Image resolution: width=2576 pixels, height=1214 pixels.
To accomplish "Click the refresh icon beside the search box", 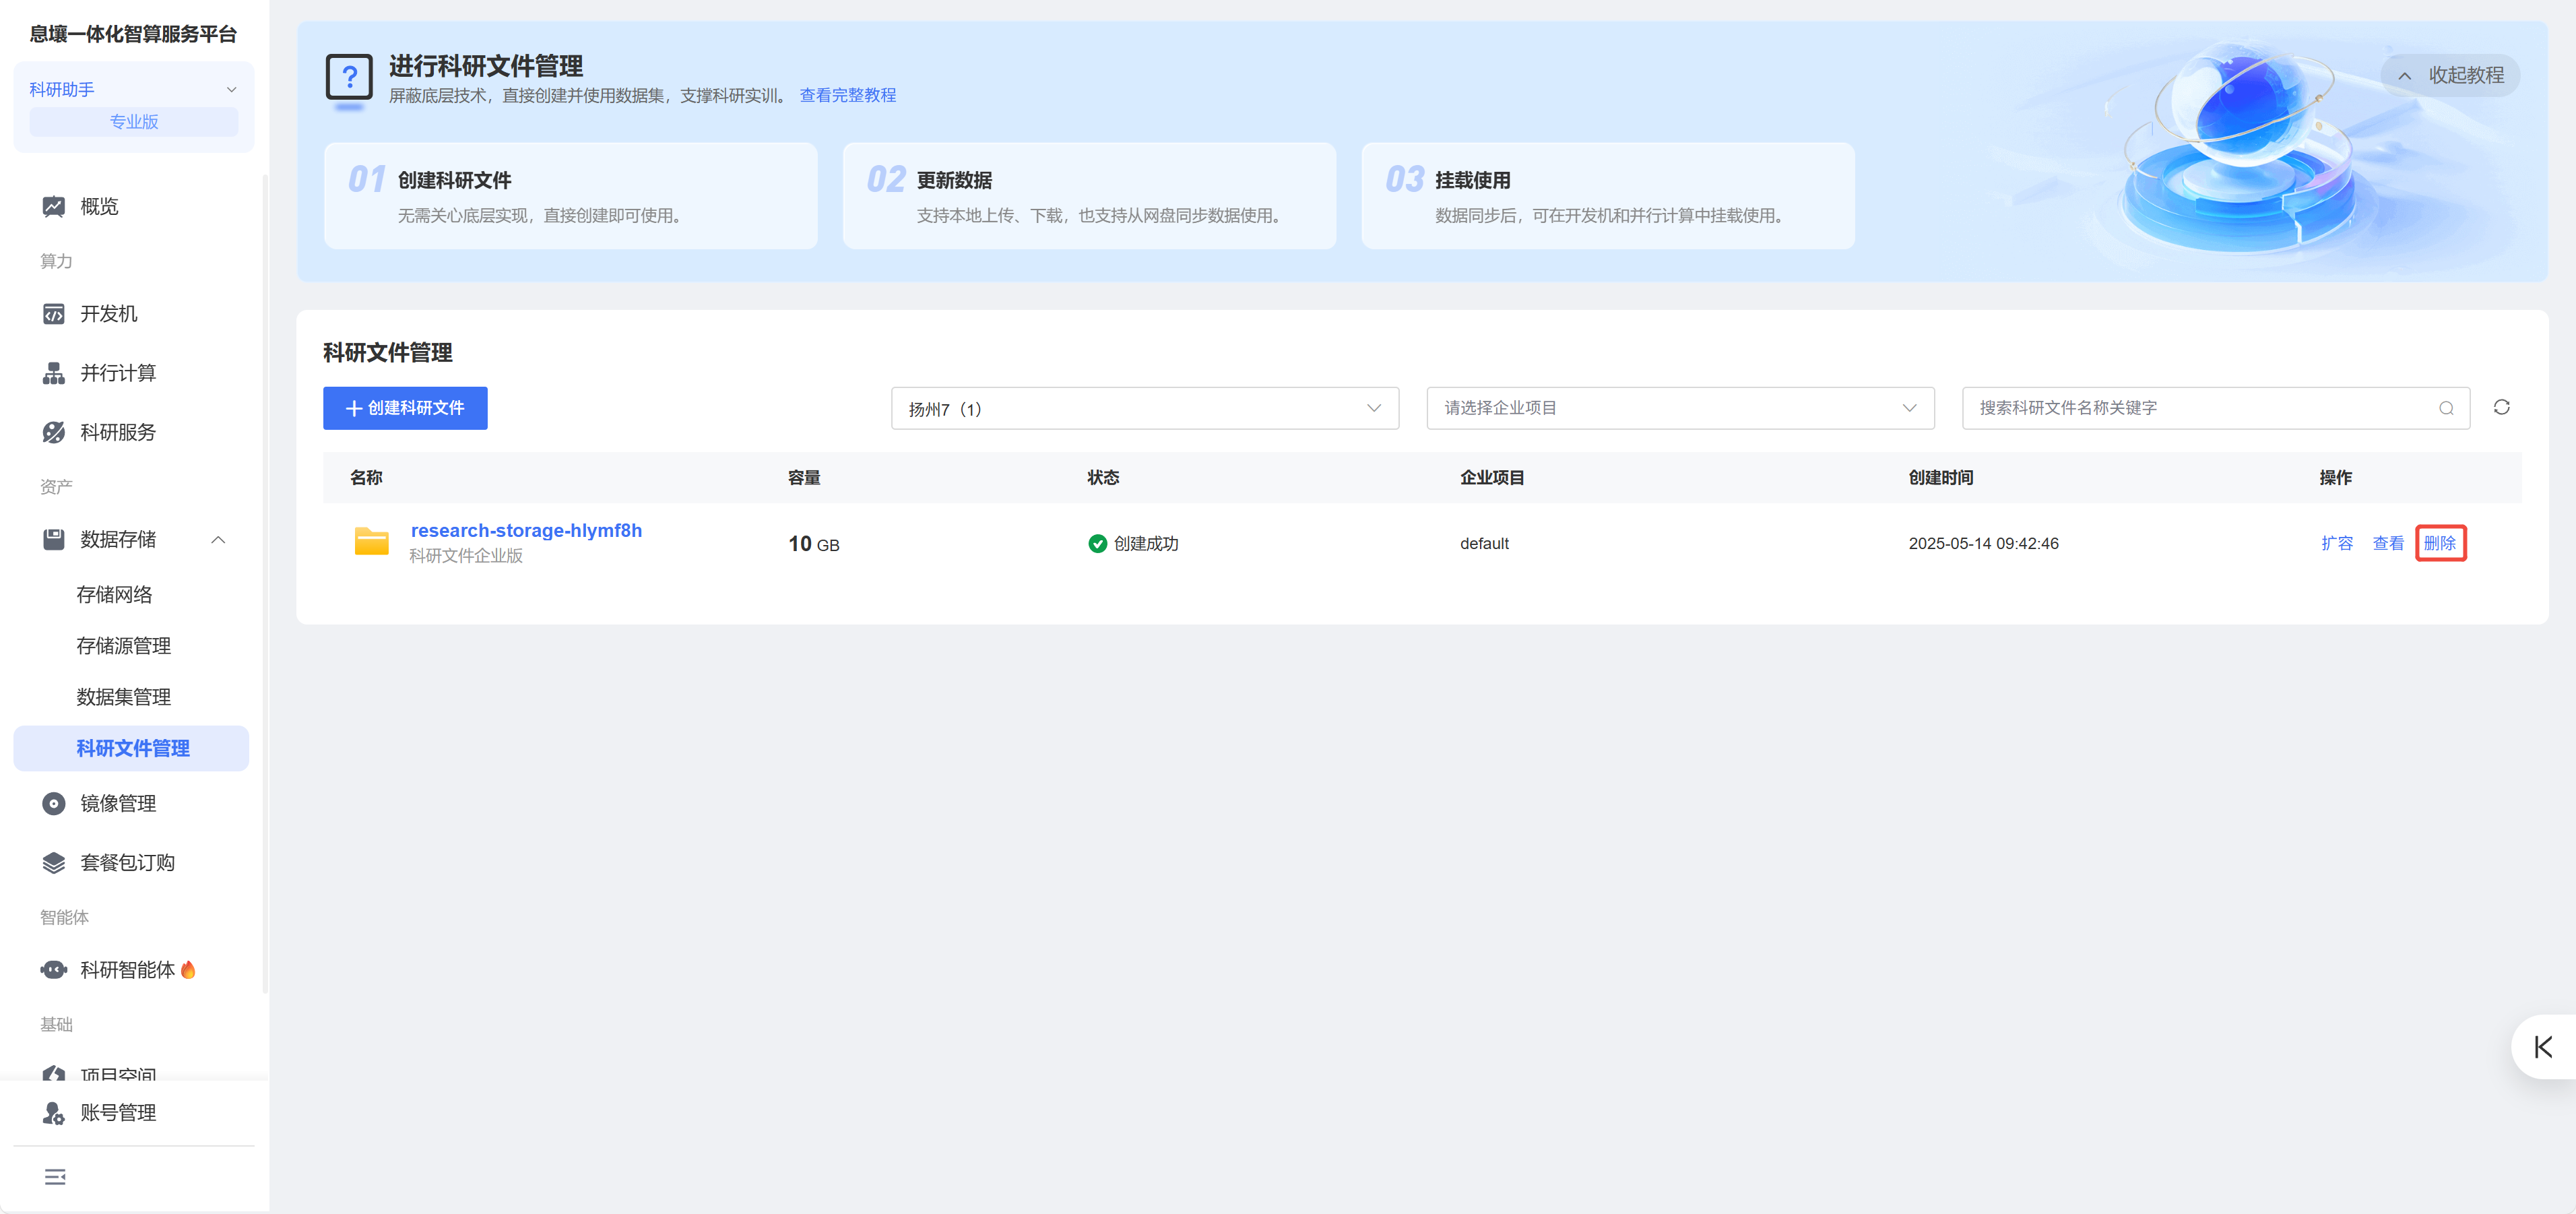I will coord(2501,407).
